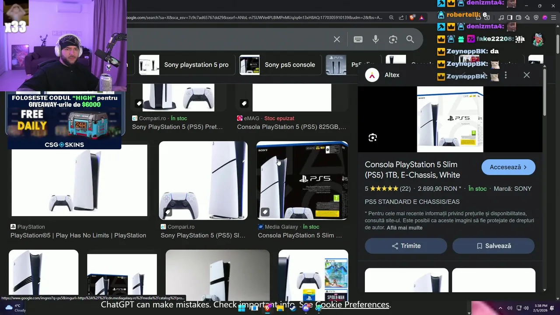Click the browser address bar URL
This screenshot has height=315, width=560.
point(254,17)
